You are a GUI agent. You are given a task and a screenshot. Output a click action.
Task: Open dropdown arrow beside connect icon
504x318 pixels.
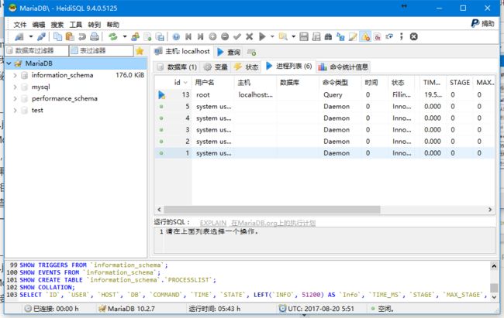point(31,36)
